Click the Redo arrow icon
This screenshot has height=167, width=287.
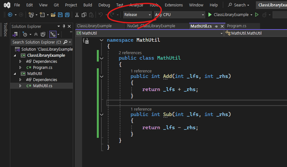(x=112, y=14)
